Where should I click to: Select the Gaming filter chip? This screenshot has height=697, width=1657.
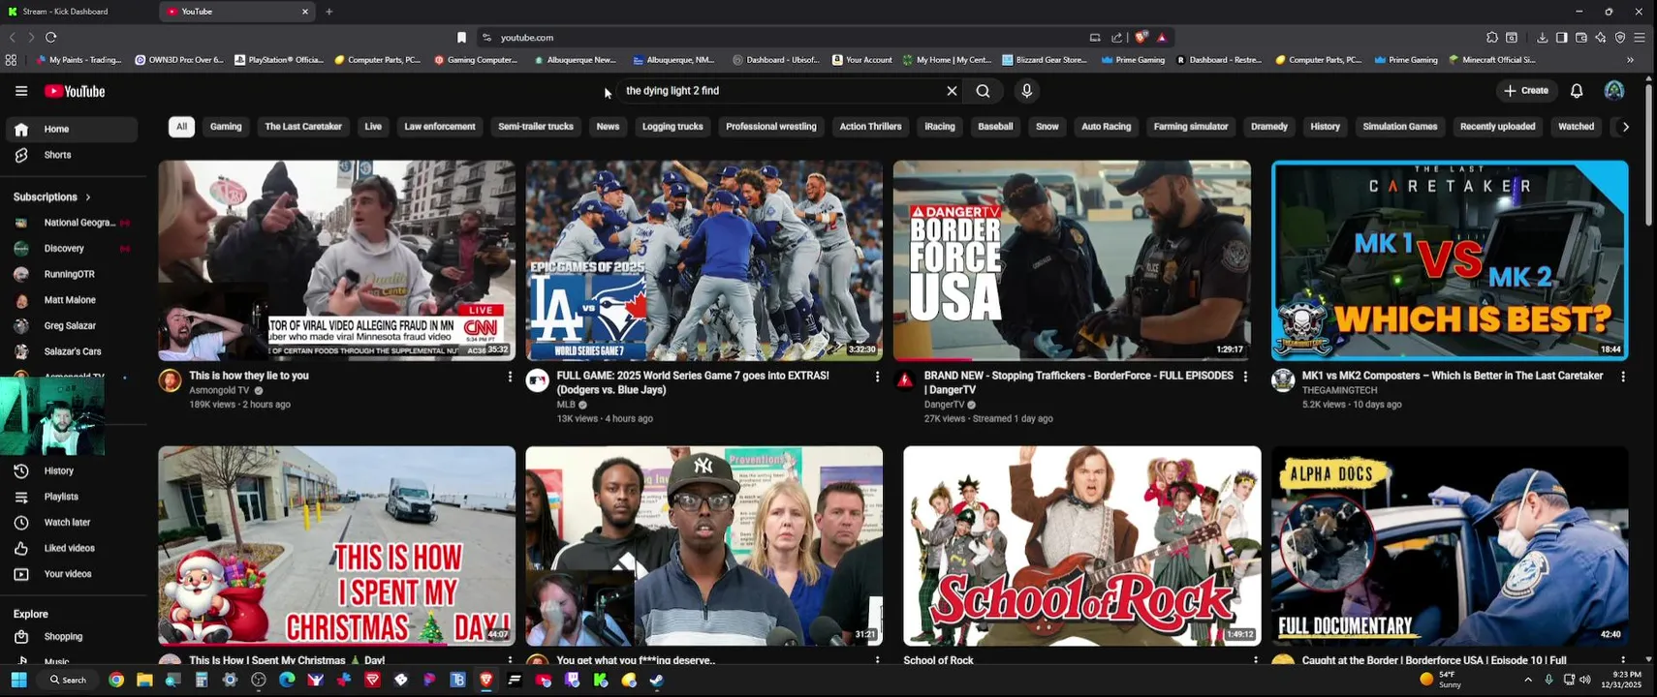226,127
